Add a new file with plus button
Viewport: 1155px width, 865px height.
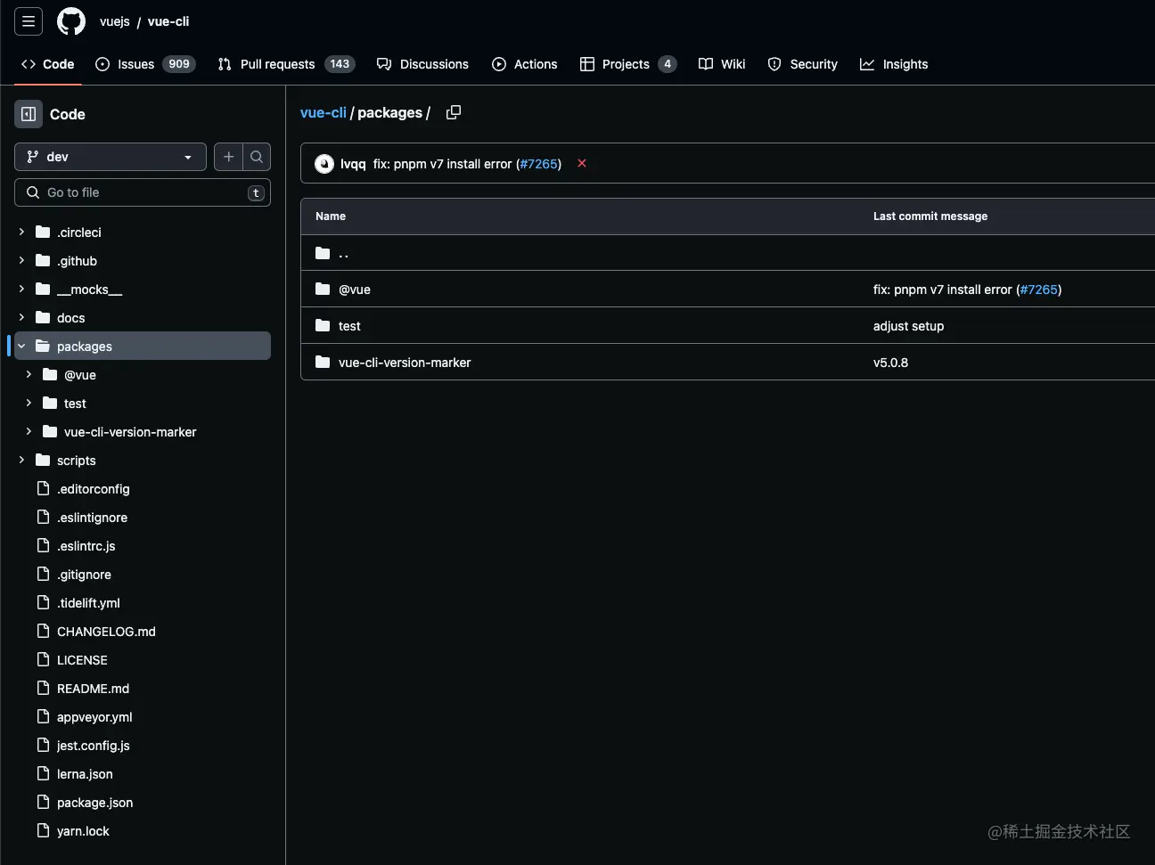[x=228, y=157]
